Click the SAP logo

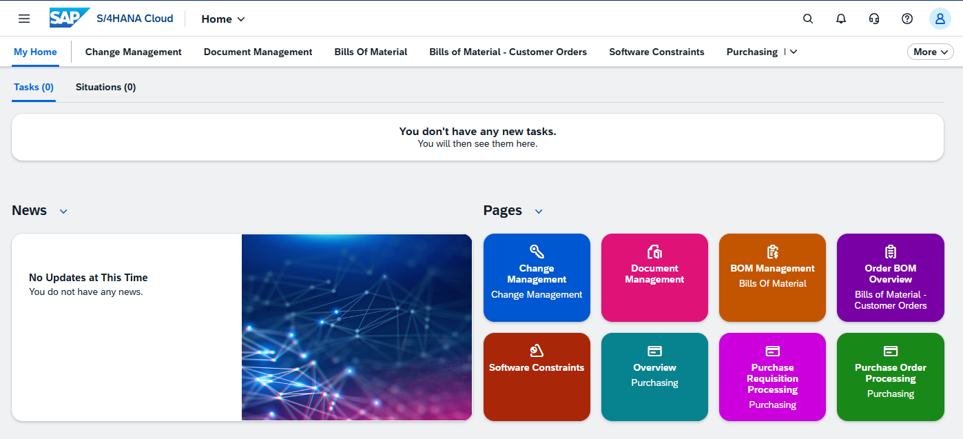click(x=70, y=19)
